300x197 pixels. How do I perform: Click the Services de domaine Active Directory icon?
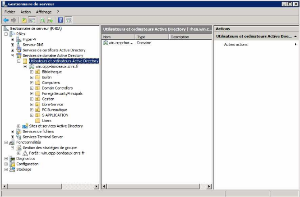coord(19,55)
